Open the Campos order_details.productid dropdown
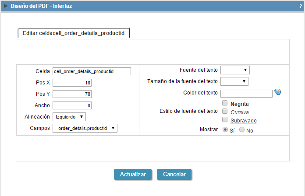The image size is (305, 196). click(x=85, y=128)
